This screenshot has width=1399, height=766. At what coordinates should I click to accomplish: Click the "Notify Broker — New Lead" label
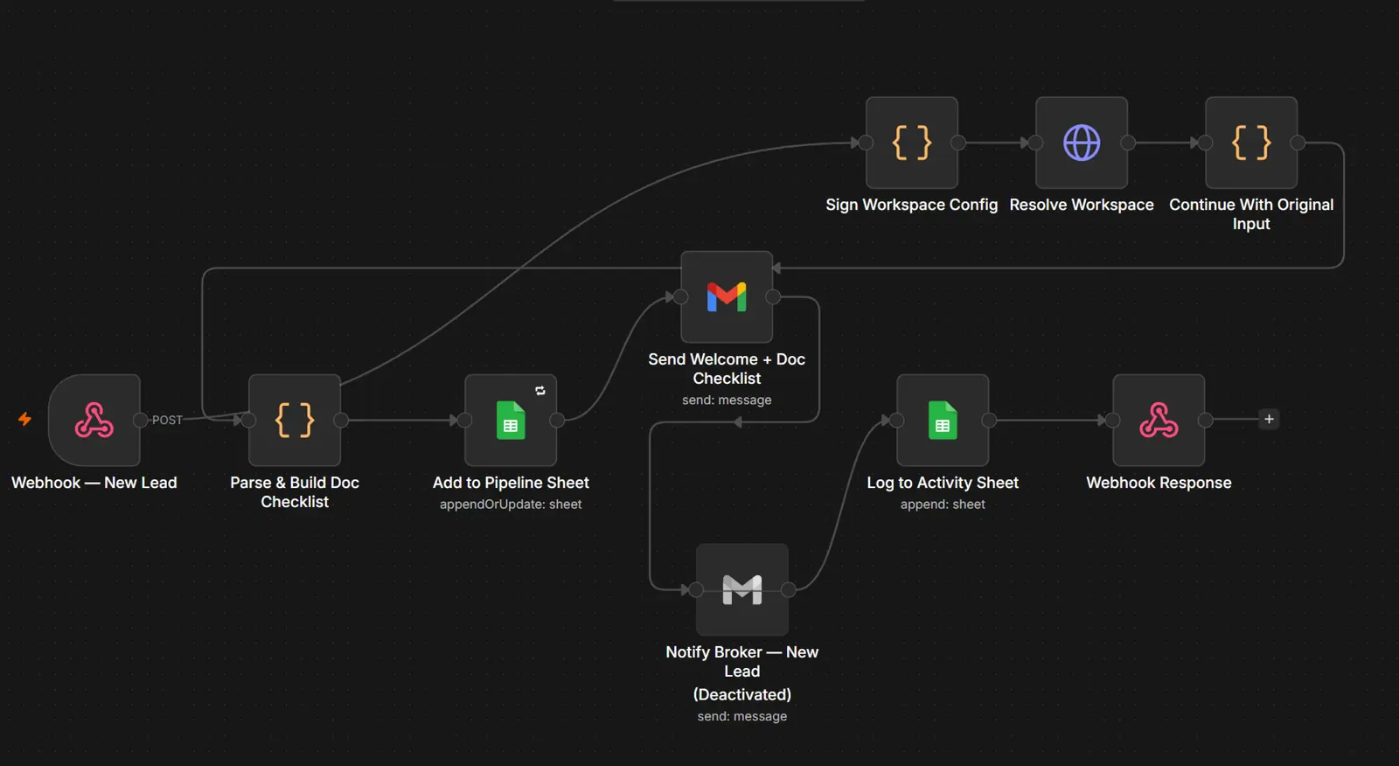click(x=742, y=662)
